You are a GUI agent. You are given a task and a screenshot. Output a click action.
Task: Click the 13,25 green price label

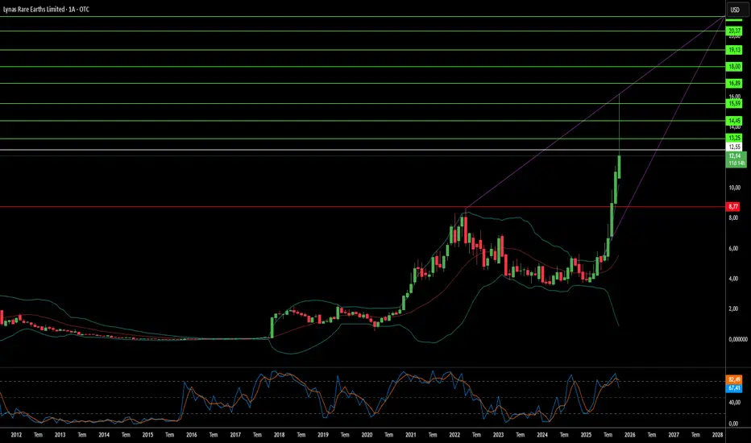tap(734, 139)
